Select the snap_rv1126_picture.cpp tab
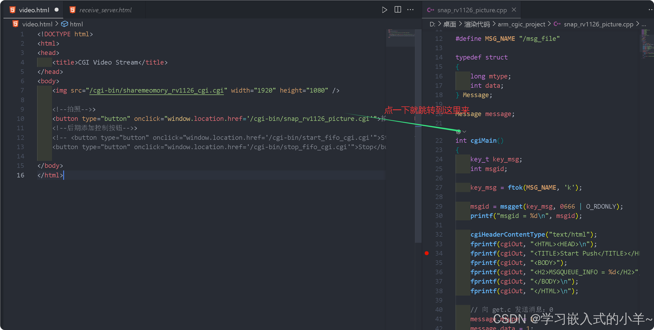The width and height of the screenshot is (654, 330). coord(472,10)
